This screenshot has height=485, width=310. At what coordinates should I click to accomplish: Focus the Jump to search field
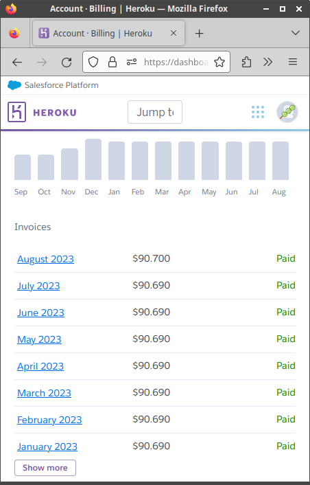155,112
